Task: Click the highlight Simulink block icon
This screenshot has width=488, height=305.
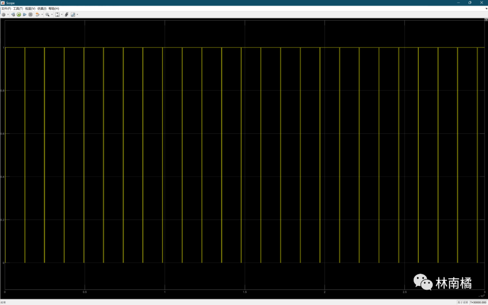Action: point(38,14)
